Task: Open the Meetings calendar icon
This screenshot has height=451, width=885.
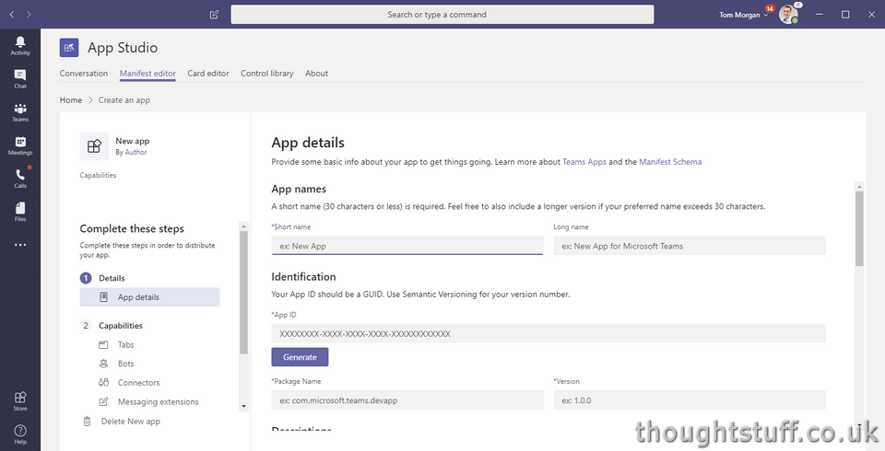Action: [x=20, y=145]
